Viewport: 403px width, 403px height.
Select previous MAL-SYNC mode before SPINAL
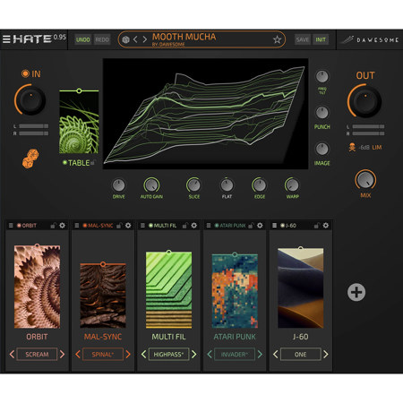pyautogui.click(x=78, y=355)
